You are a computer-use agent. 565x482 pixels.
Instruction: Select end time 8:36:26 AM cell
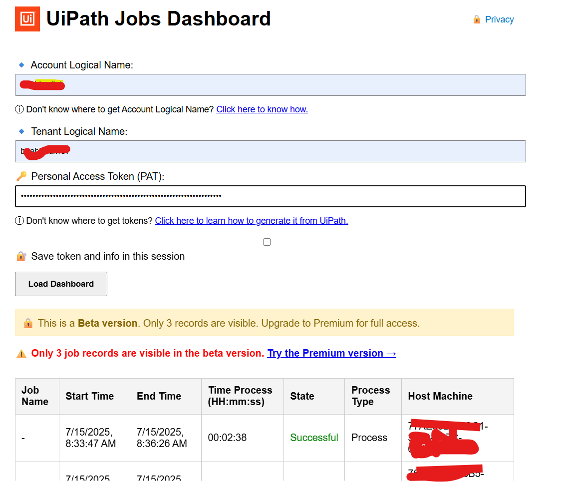tap(166, 438)
